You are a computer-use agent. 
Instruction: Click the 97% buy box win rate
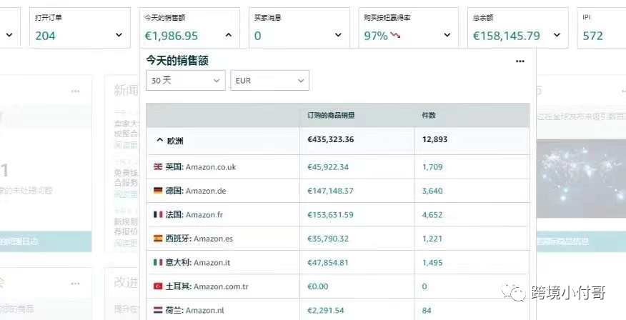tap(376, 36)
